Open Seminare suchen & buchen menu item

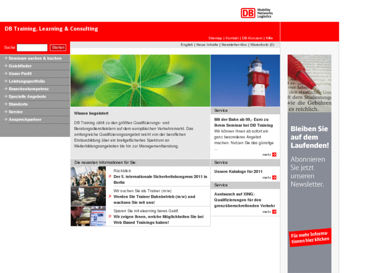click(35, 58)
